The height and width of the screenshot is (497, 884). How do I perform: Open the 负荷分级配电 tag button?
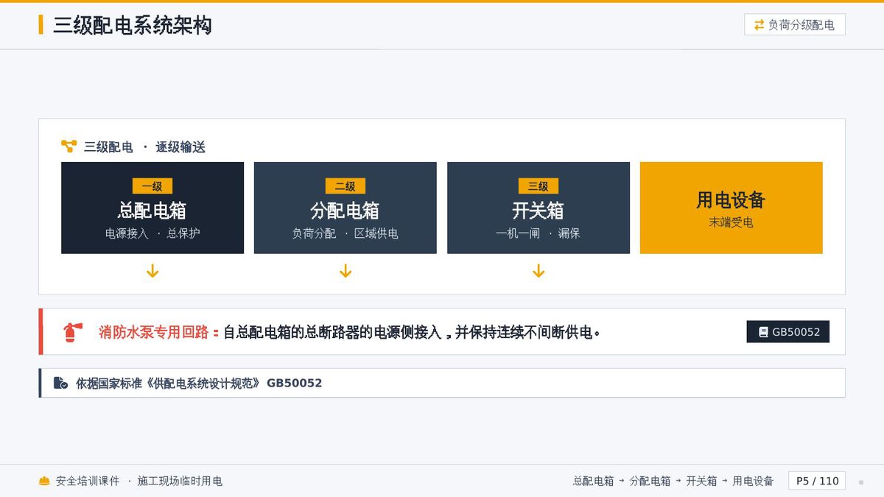[795, 25]
